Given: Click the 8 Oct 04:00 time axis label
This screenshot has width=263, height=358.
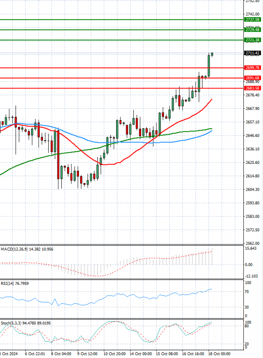Looking at the screenshot, I should (x=61, y=354).
